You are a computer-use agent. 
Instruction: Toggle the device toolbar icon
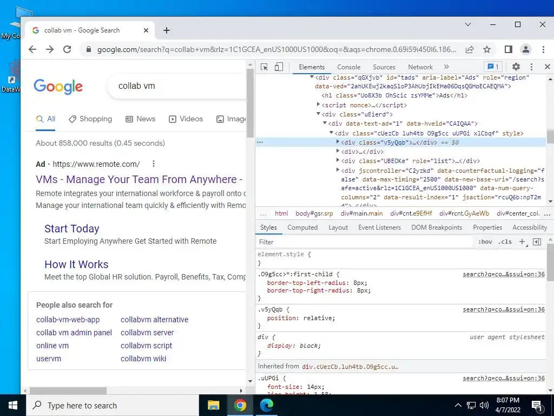click(x=279, y=67)
